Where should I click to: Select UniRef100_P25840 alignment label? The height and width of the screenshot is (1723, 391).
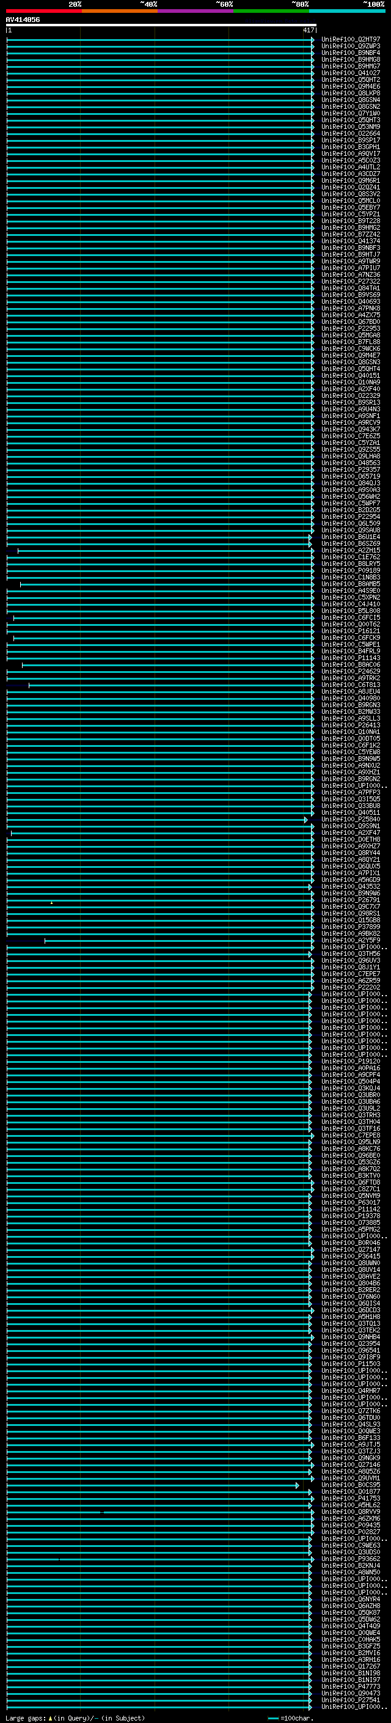[x=350, y=818]
